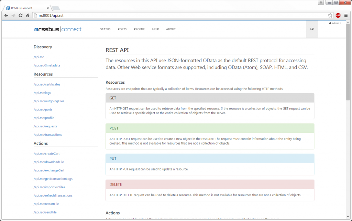
Task: Open the Adblock Plus extension icon
Action: [x=338, y=15]
